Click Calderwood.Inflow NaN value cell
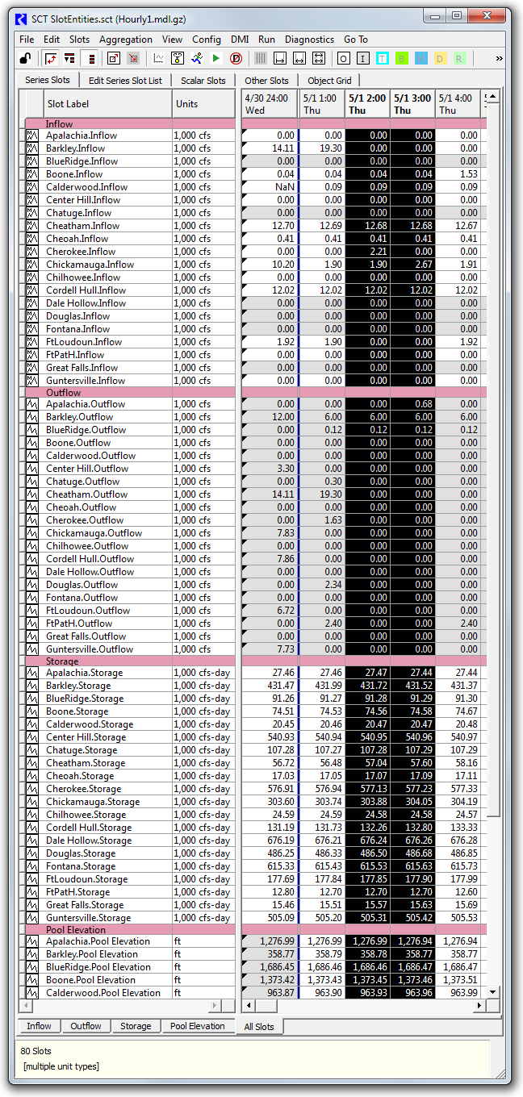 coord(270,187)
